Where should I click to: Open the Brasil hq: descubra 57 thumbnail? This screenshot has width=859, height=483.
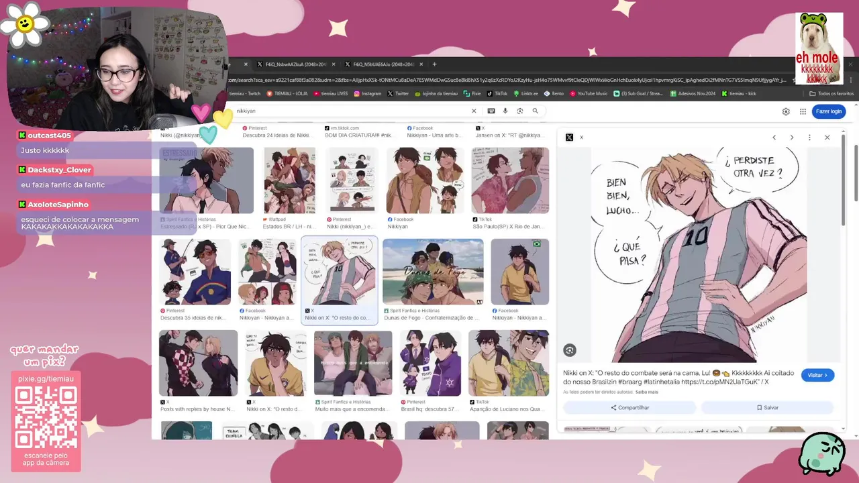430,363
